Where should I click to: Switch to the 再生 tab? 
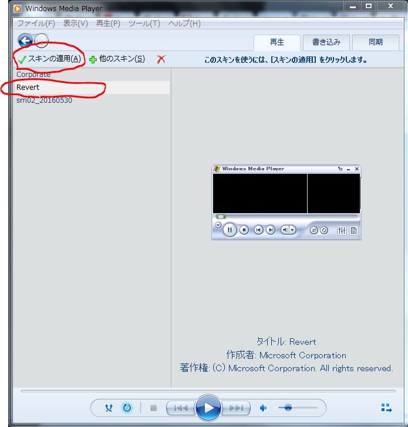pos(277,42)
